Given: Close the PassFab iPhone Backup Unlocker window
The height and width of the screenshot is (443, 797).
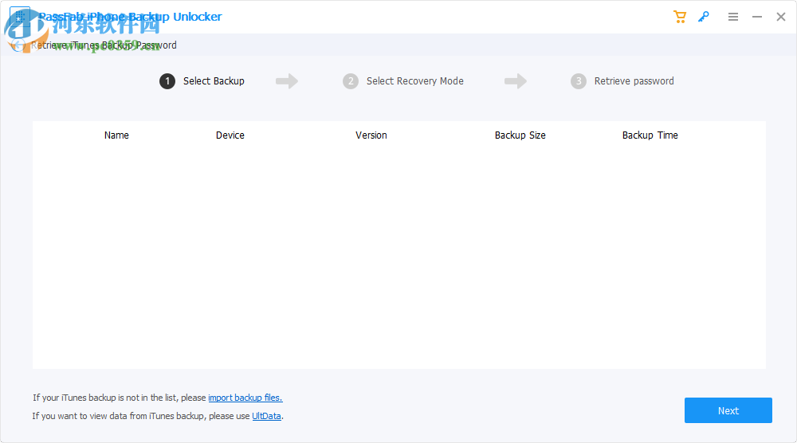Looking at the screenshot, I should [781, 17].
